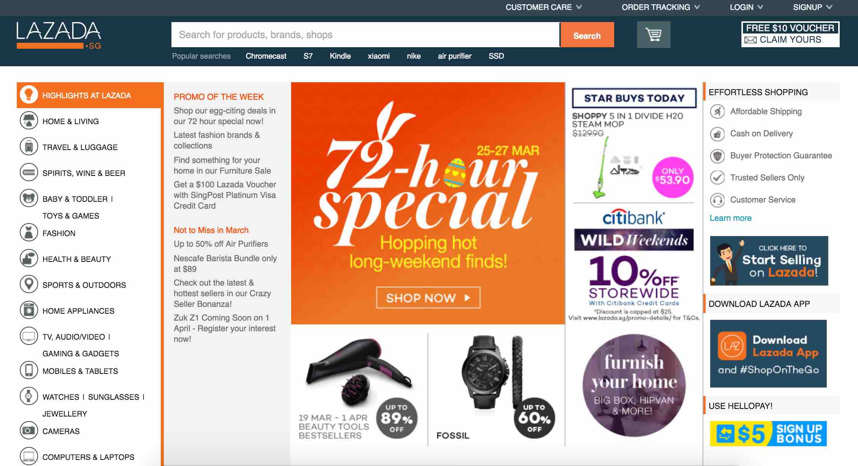
Task: Click the orange Search button
Action: [x=587, y=35]
